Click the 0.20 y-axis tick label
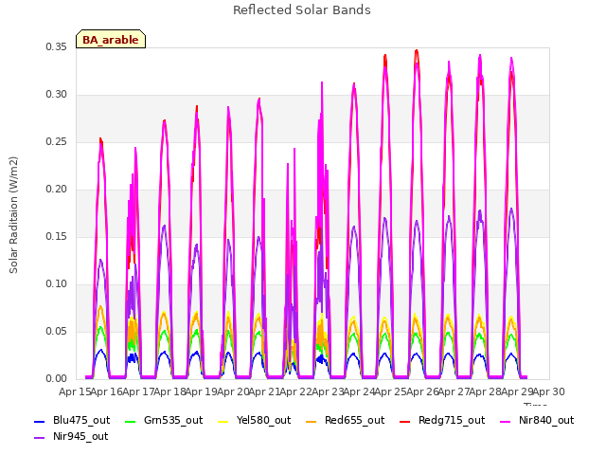 tap(57, 190)
